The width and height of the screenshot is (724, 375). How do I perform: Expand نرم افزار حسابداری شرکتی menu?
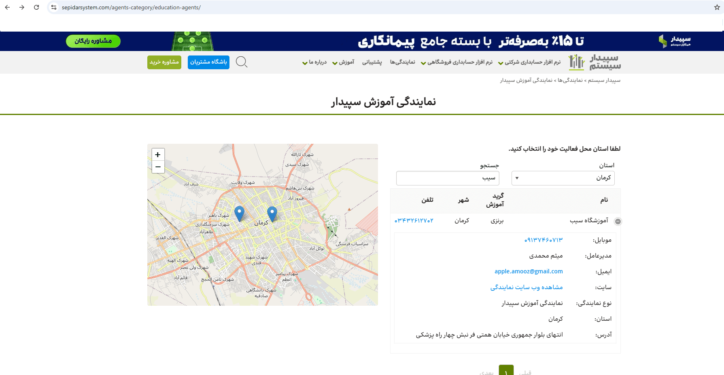529,62
